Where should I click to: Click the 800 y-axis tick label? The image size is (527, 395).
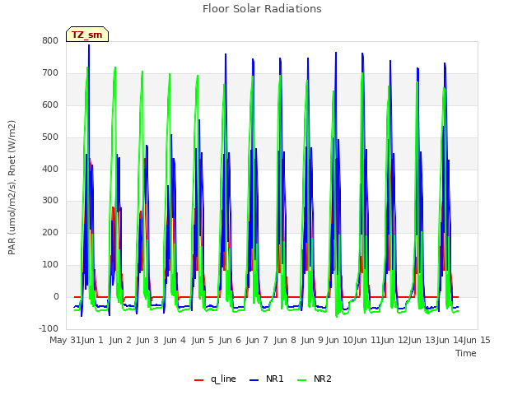point(50,40)
